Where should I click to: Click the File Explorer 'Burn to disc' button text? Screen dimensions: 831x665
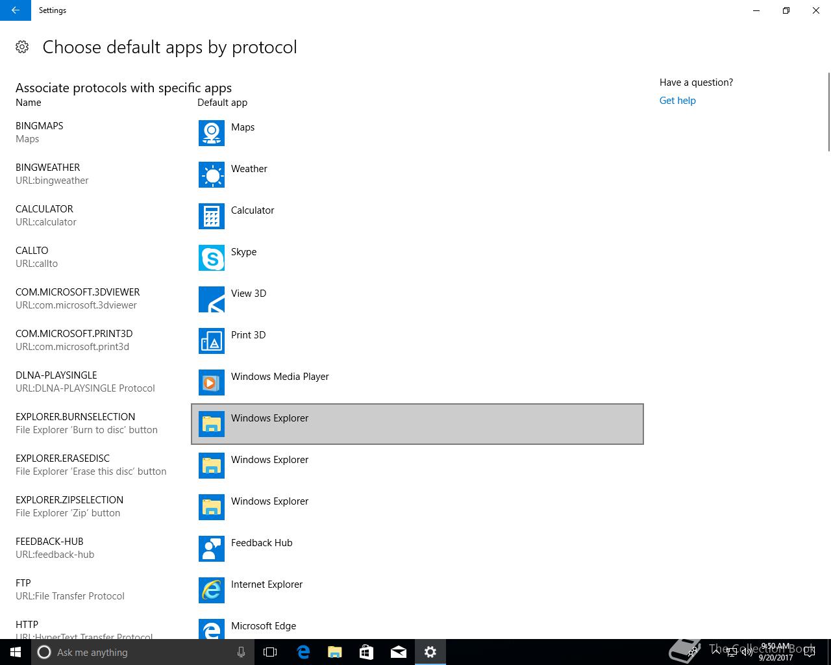click(86, 430)
